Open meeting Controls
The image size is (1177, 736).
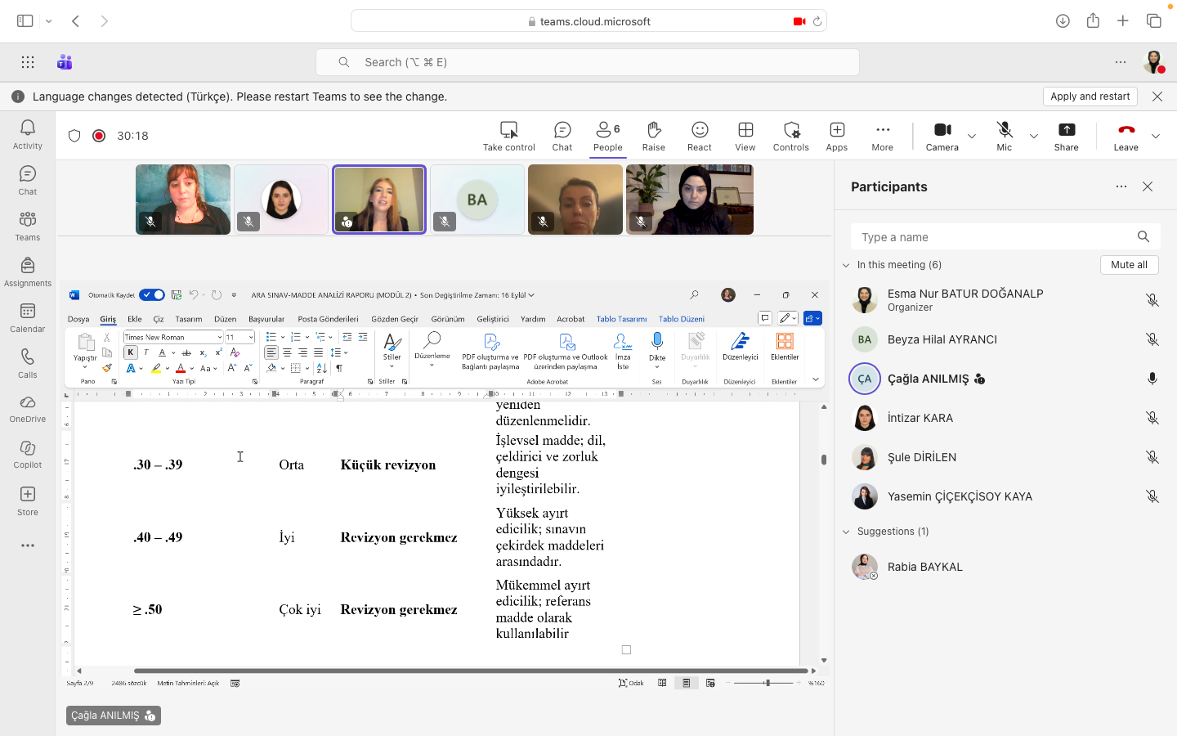pyautogui.click(x=791, y=136)
